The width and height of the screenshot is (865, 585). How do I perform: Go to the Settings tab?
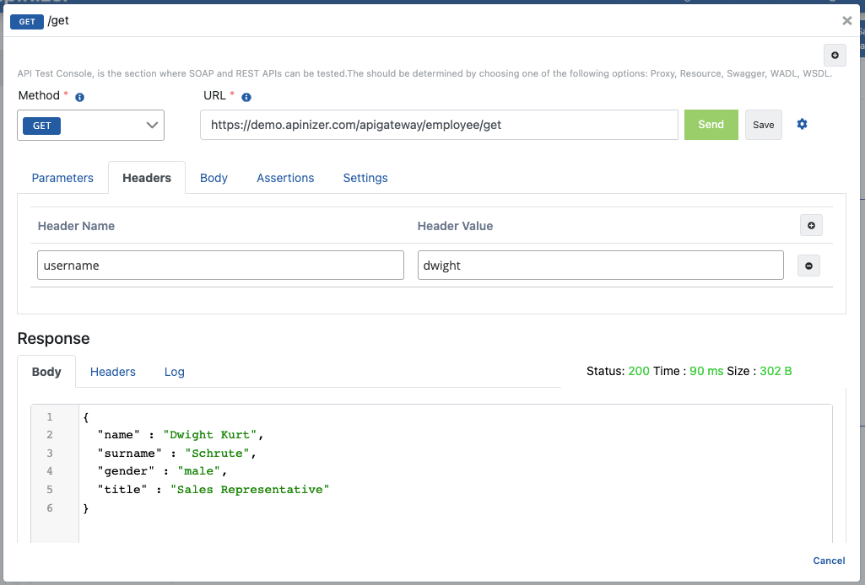pyautogui.click(x=365, y=178)
